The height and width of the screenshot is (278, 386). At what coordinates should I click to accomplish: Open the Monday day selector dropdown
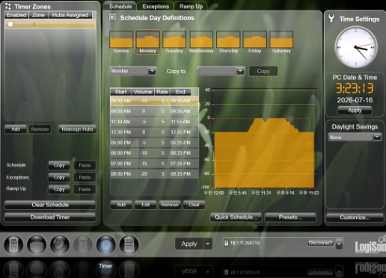coord(133,71)
